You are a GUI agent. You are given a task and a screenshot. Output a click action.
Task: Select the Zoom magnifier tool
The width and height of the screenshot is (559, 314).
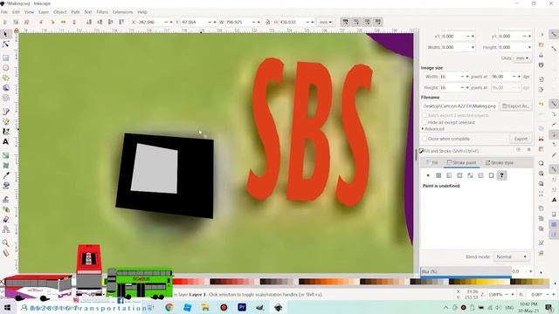click(x=6, y=243)
